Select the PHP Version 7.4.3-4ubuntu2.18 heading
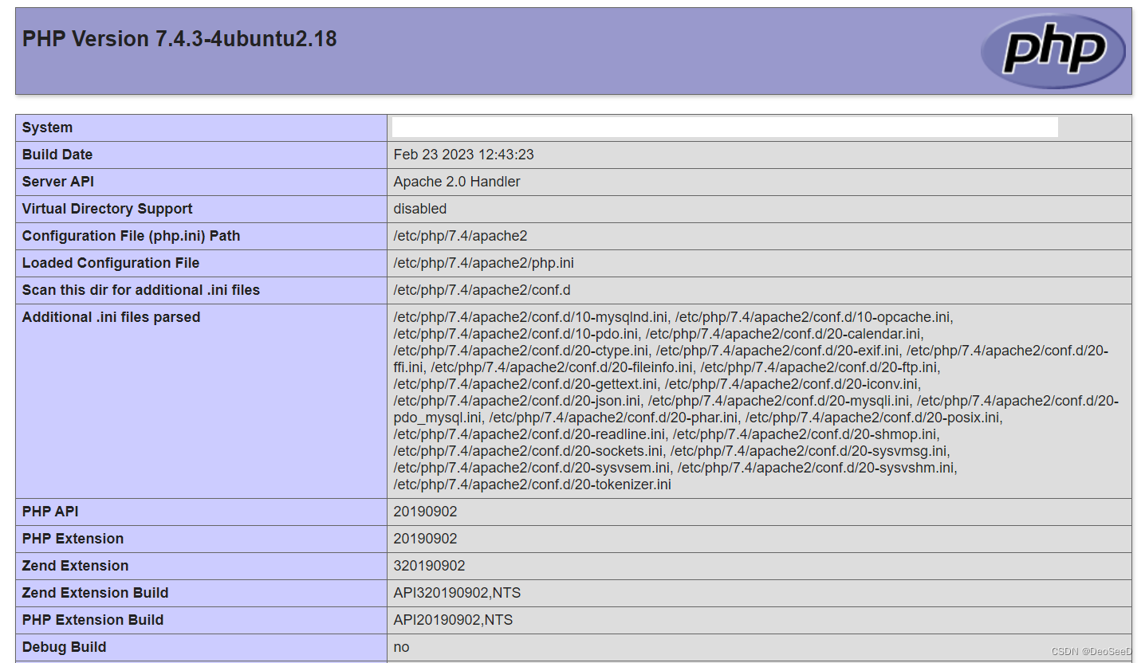Viewport: 1145px width, 663px height. (x=179, y=39)
